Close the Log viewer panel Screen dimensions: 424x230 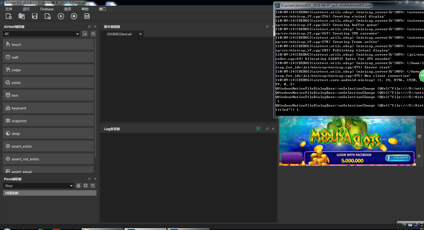pyautogui.click(x=273, y=129)
